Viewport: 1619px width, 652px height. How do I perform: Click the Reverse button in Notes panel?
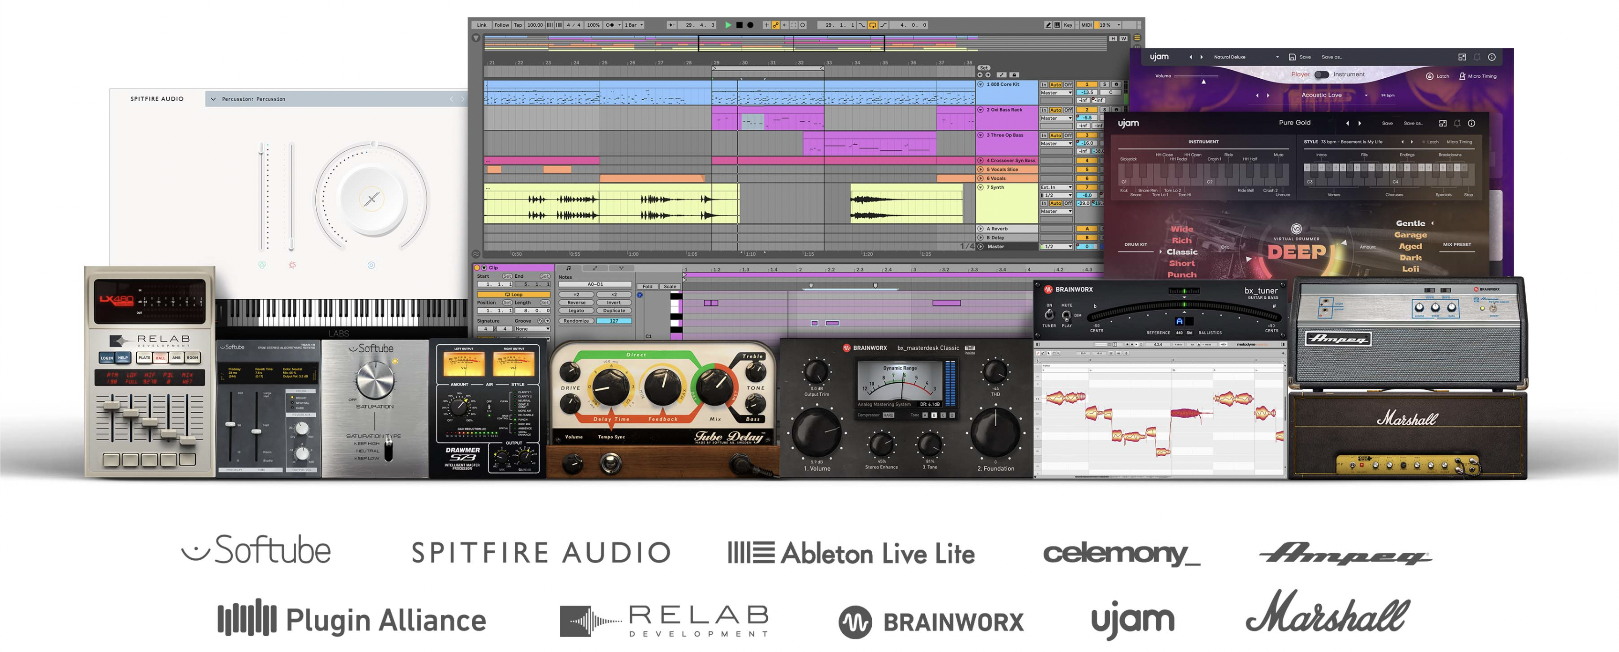click(576, 302)
